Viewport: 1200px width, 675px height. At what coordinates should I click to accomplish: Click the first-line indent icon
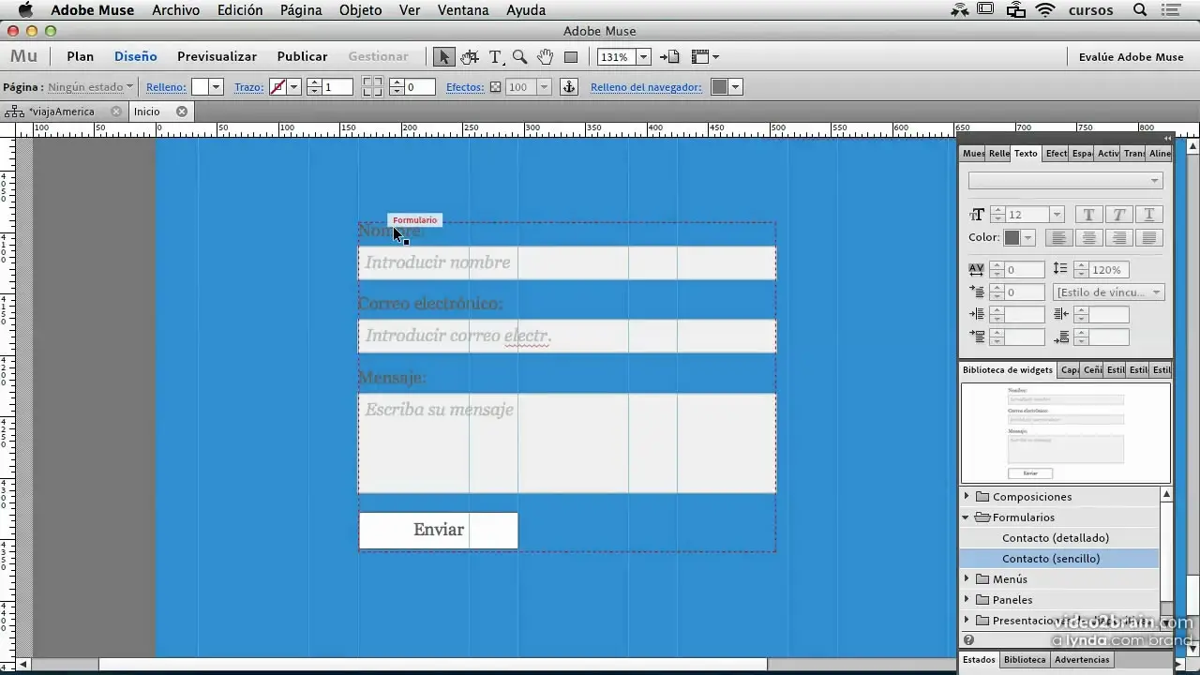pyautogui.click(x=977, y=292)
